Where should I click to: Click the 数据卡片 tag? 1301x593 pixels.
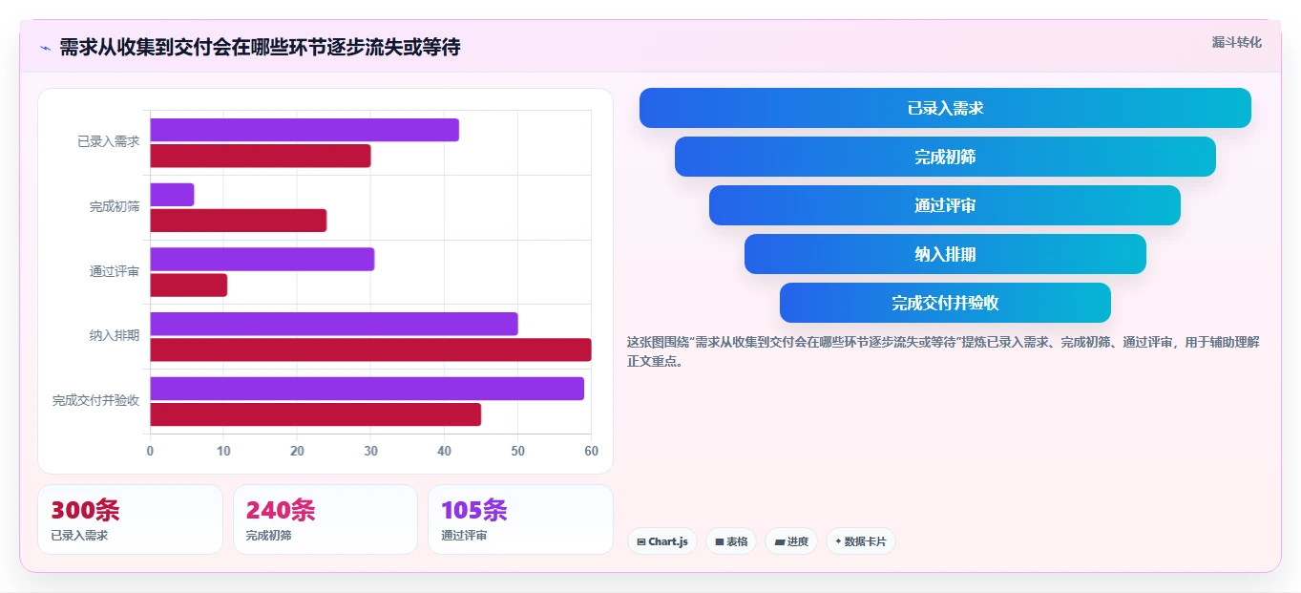point(861,541)
